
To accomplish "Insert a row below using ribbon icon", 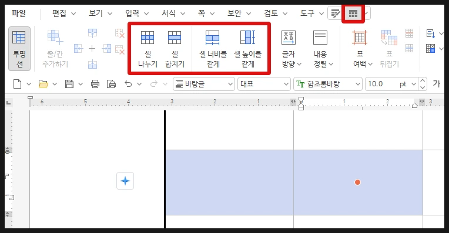I will point(92,64).
